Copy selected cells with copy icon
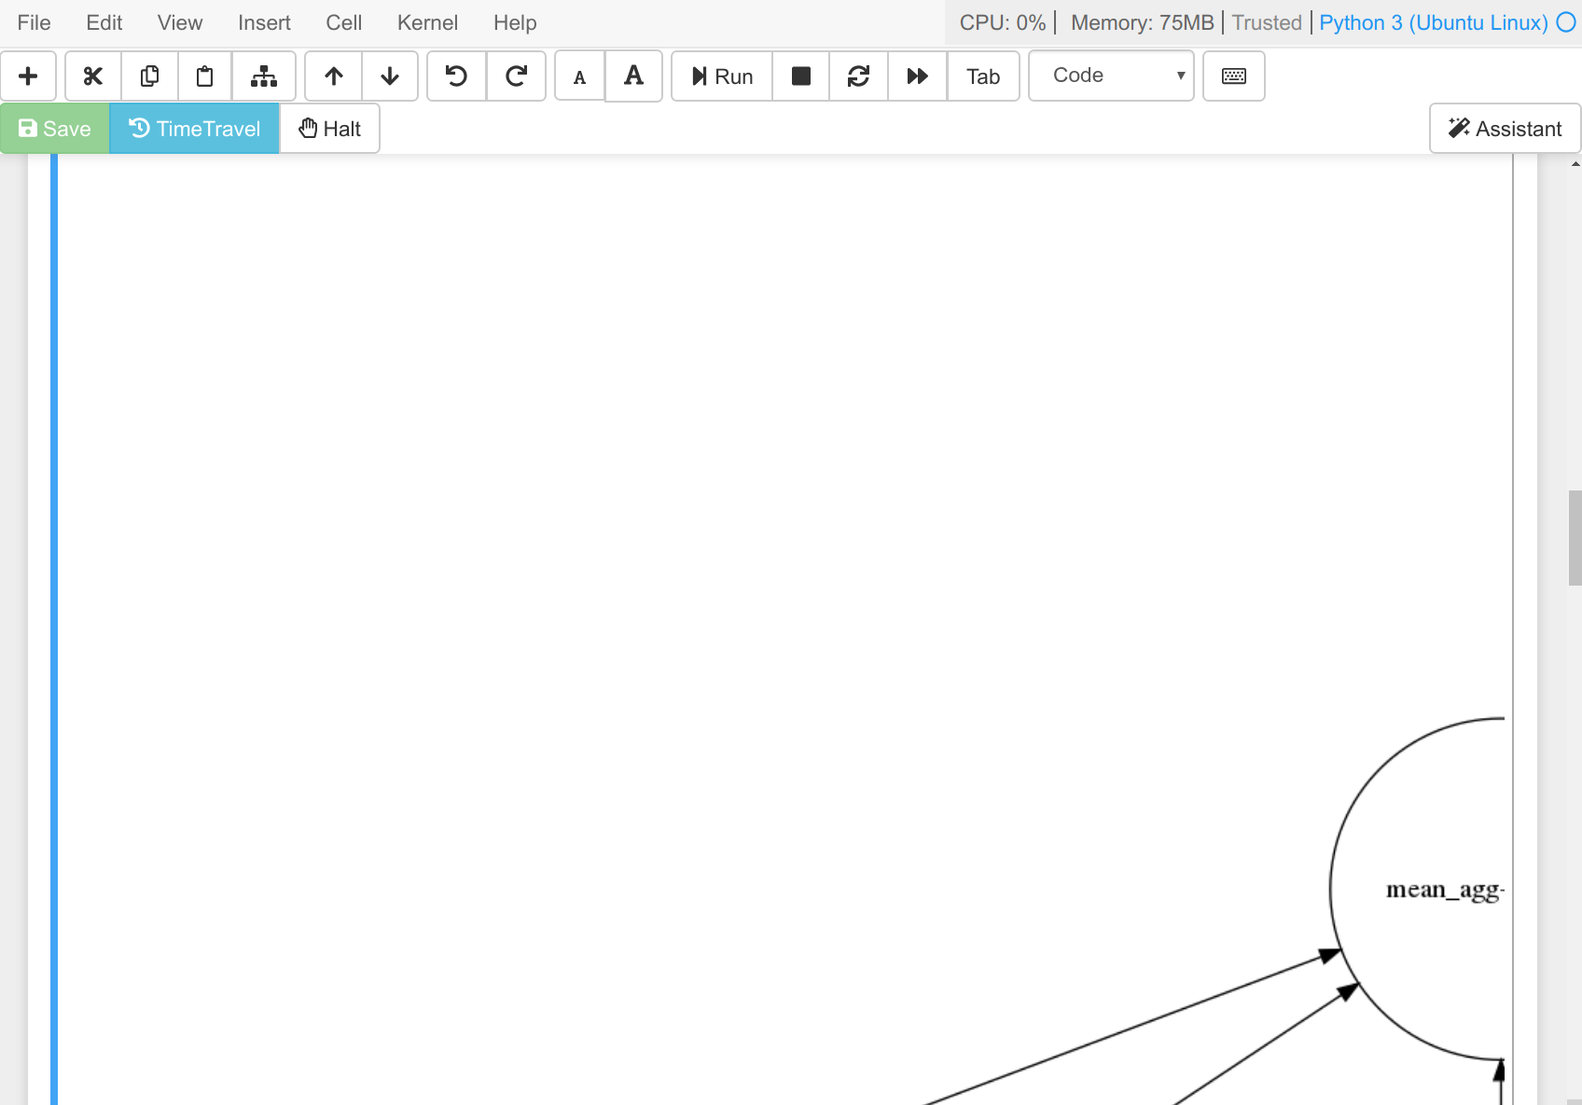 tap(149, 76)
